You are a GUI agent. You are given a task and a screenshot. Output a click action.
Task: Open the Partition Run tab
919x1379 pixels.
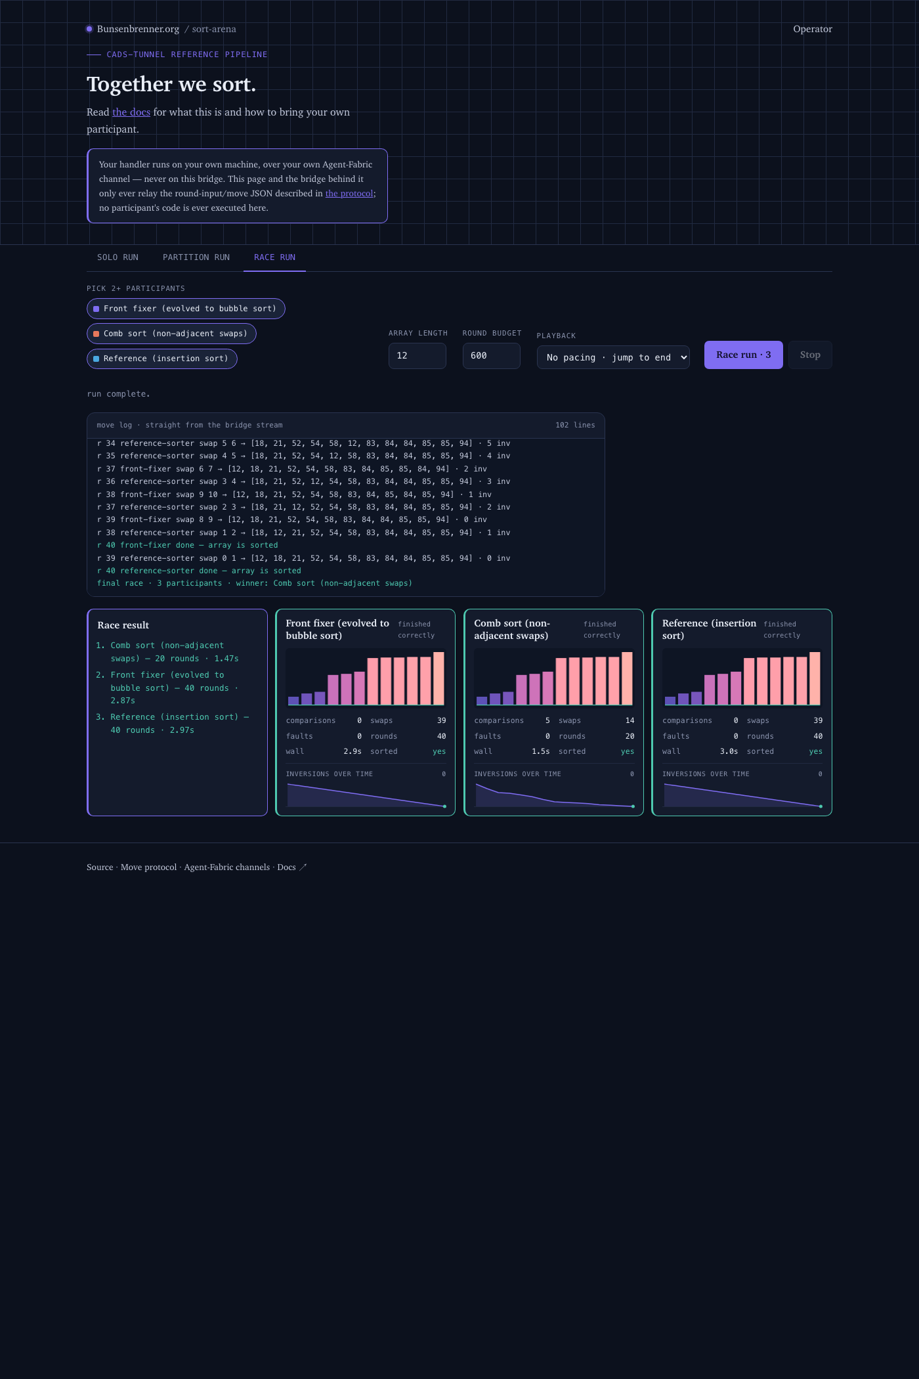196,257
